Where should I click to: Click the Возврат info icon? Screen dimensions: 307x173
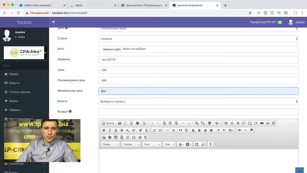pyautogui.click(x=70, y=111)
